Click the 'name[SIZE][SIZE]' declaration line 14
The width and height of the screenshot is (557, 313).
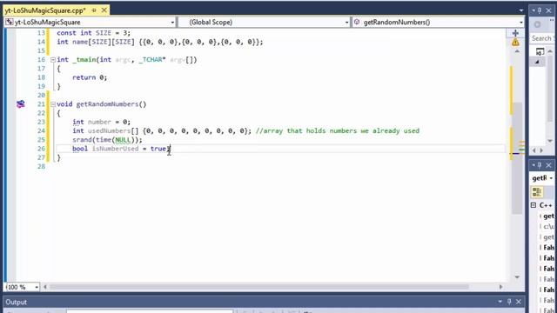coord(160,42)
